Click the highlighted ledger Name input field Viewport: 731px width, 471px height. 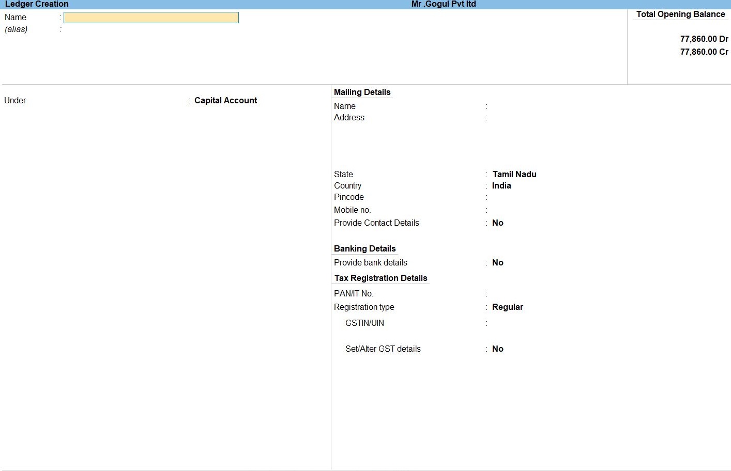coord(151,18)
